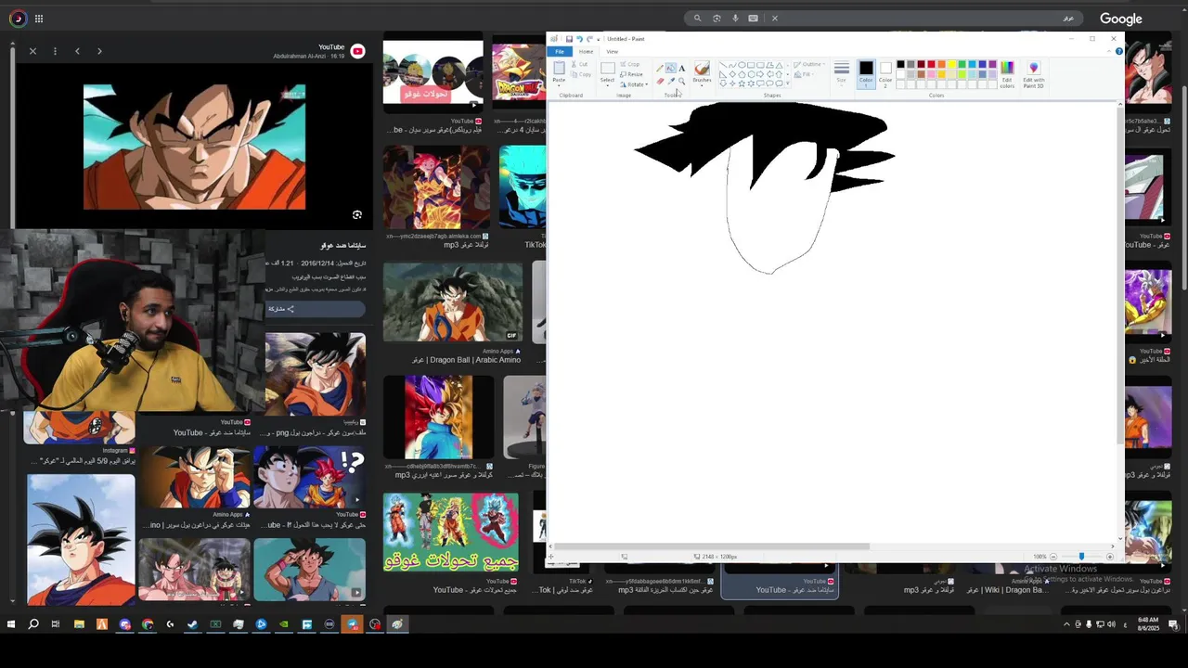This screenshot has width=1188, height=668.
Task: Open Edit colors dialog
Action: click(1007, 72)
